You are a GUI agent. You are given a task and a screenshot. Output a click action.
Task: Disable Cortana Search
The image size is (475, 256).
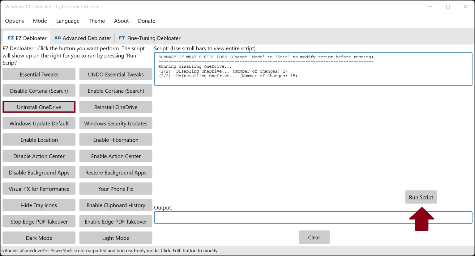(39, 90)
